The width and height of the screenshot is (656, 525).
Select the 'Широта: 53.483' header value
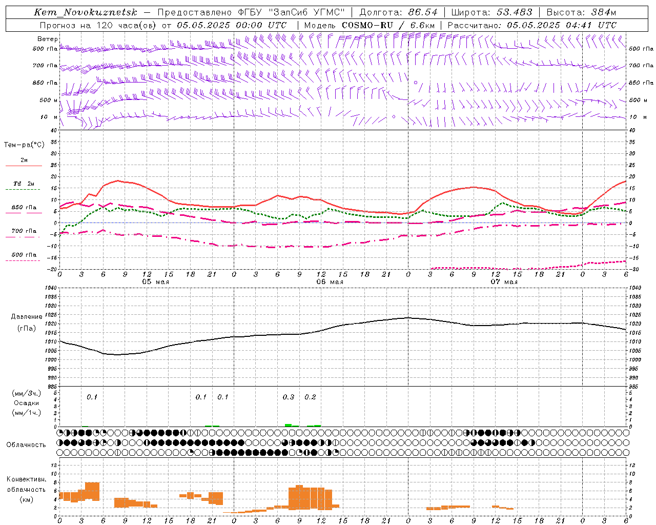(492, 12)
